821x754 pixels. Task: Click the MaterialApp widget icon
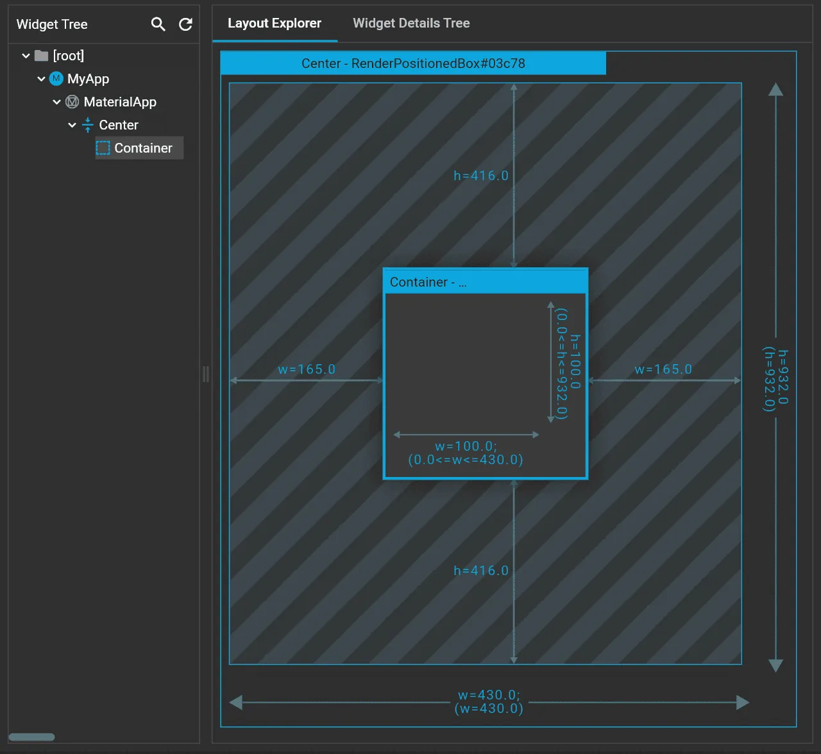point(72,102)
